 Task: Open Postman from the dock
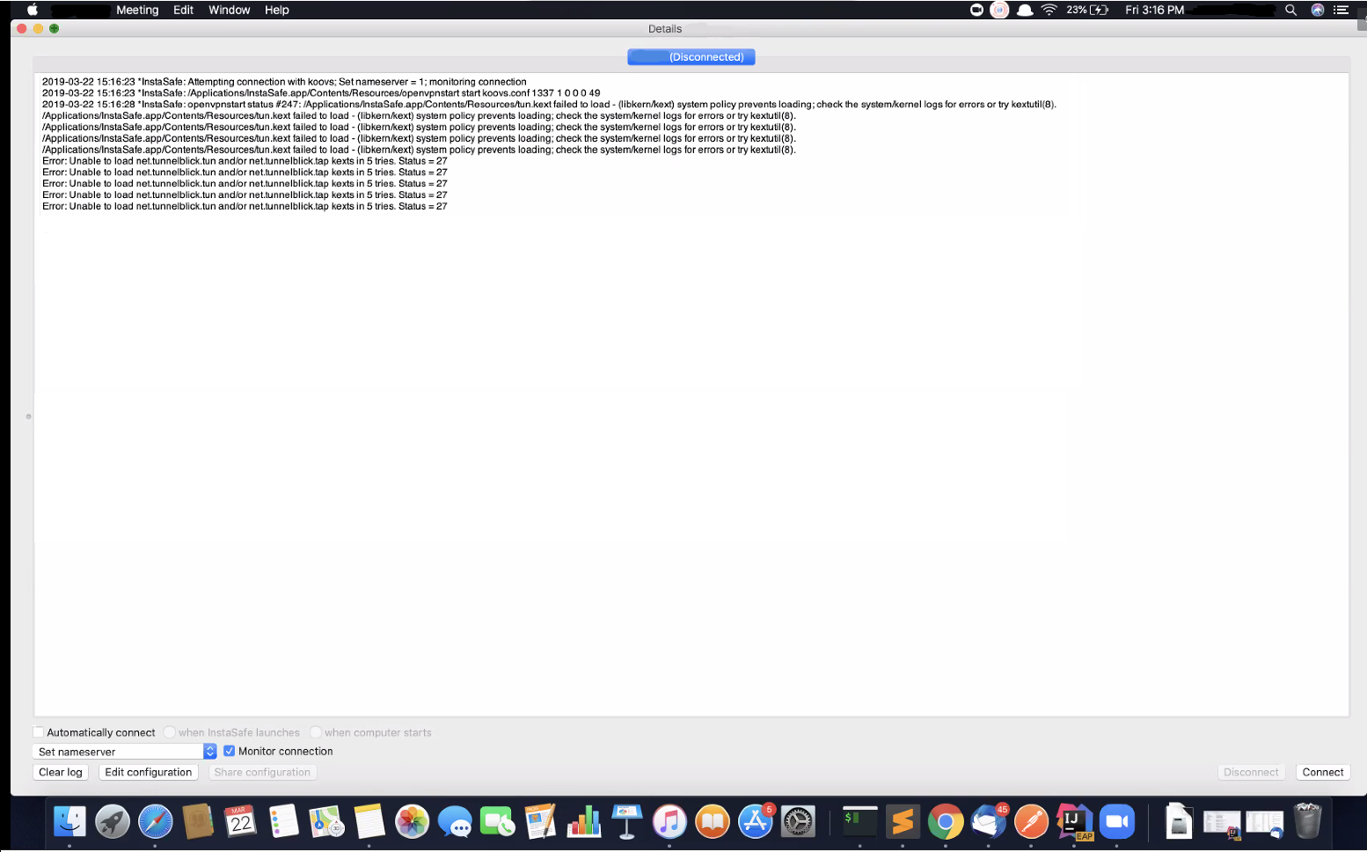1031,822
